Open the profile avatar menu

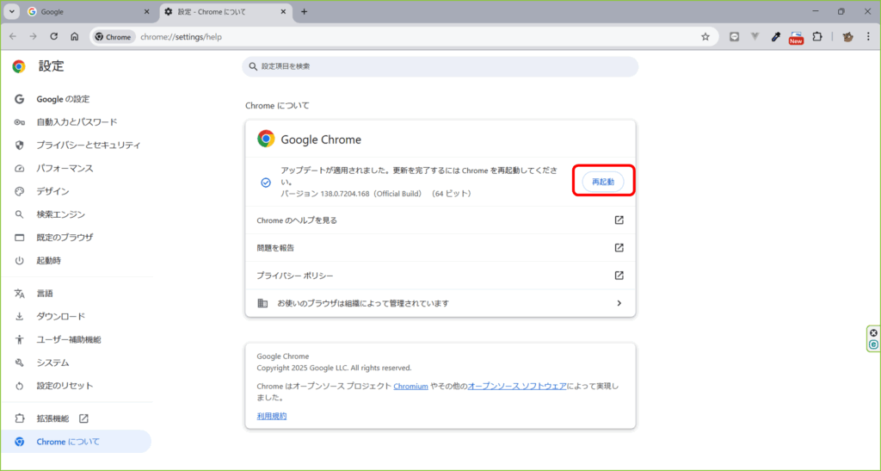(847, 37)
